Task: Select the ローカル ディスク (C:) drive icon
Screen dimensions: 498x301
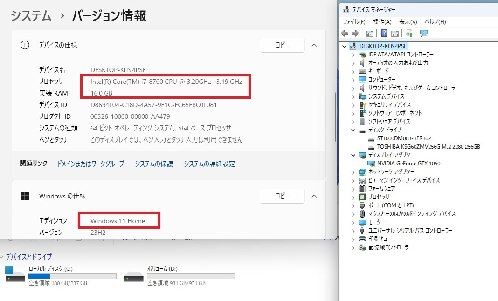Action: [x=15, y=274]
